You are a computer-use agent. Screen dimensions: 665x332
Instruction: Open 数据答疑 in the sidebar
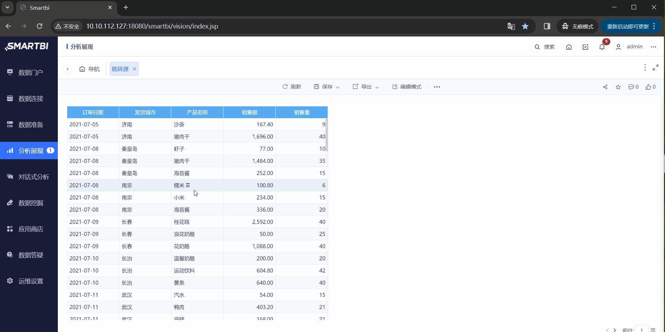pyautogui.click(x=29, y=255)
